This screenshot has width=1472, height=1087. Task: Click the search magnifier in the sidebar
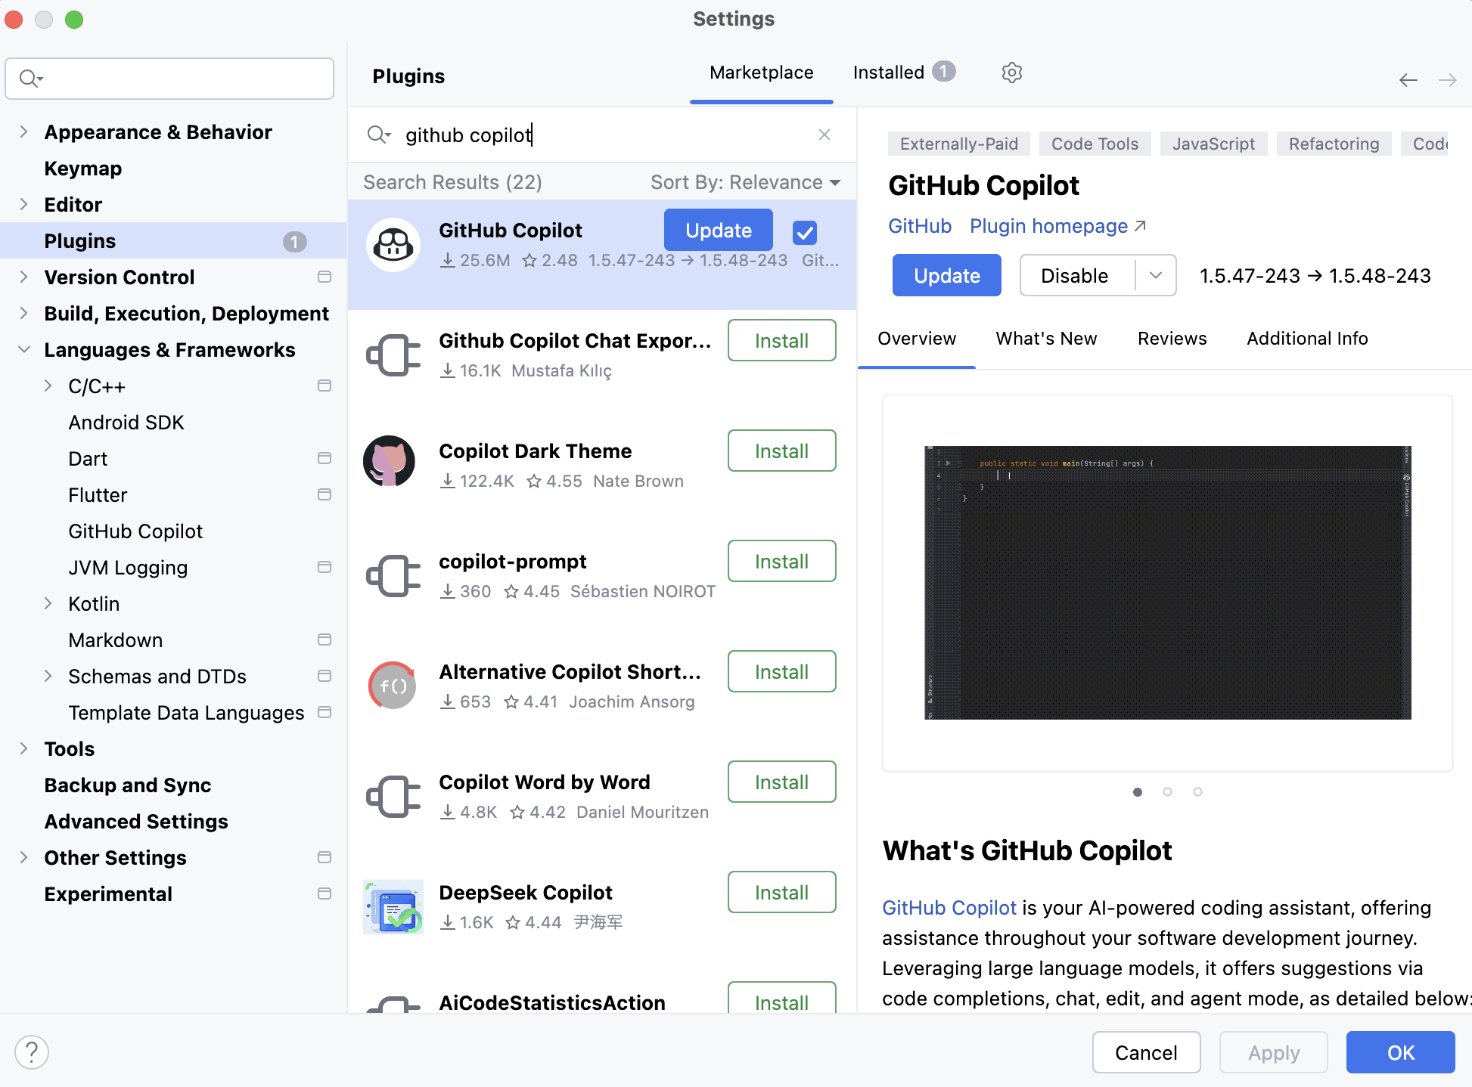30,78
